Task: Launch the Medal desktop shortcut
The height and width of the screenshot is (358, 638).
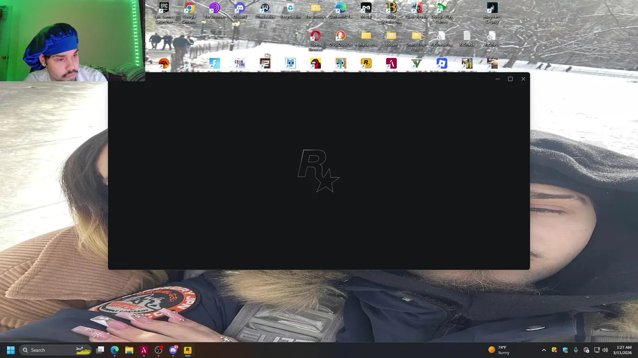Action: pos(366,11)
